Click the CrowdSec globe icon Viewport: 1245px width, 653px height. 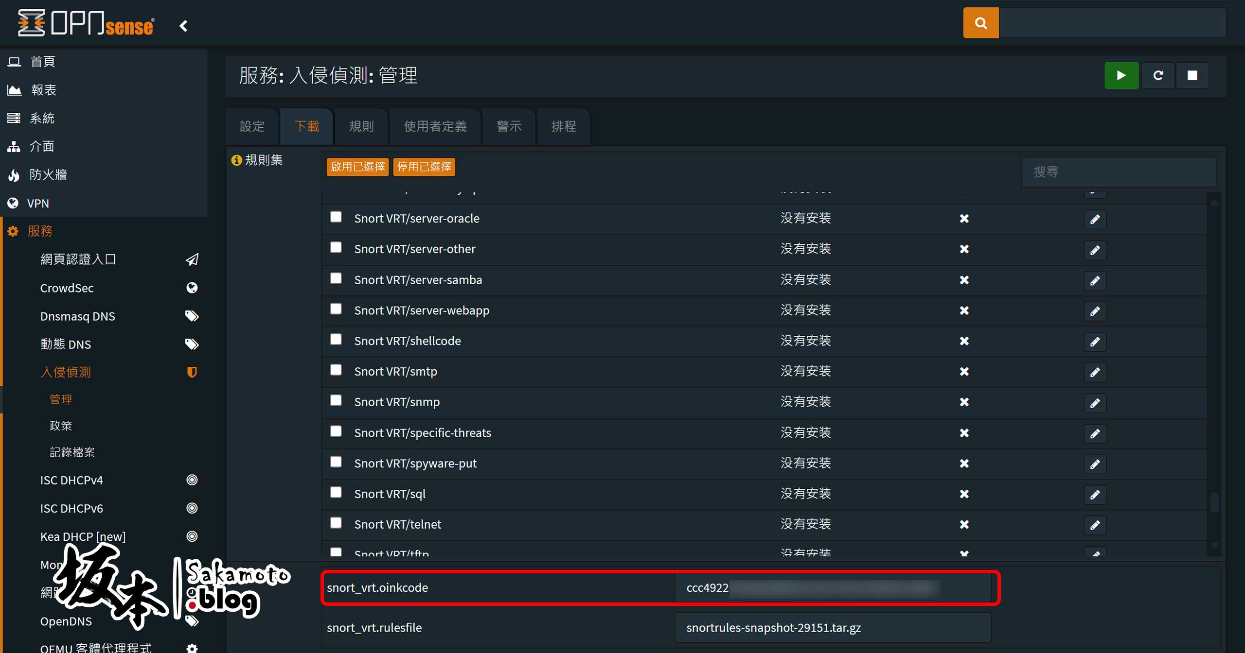coord(192,288)
